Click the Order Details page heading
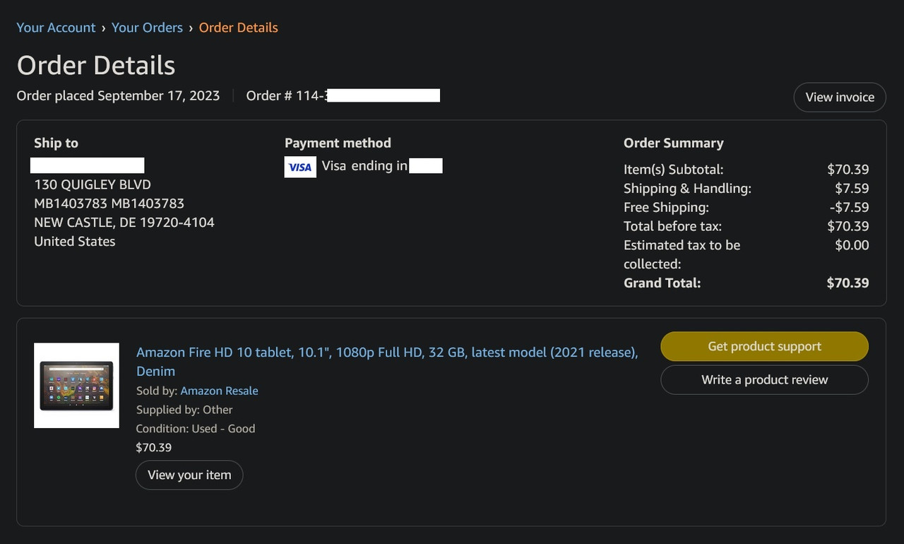904x544 pixels. pos(96,65)
